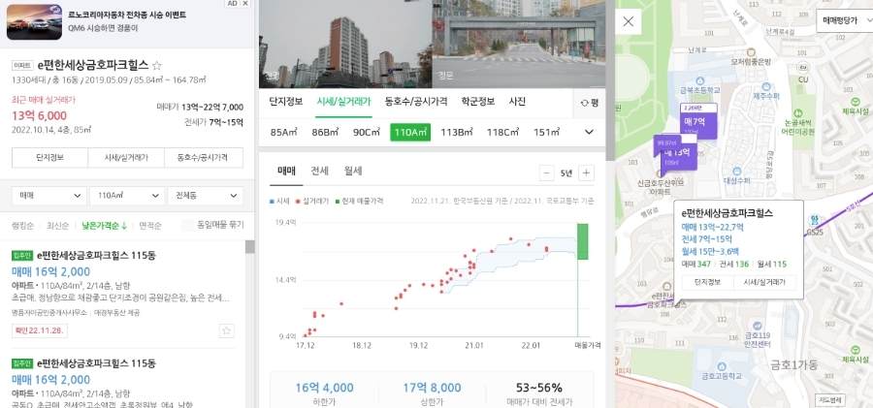Screen dimensions: 873x408
Task: Click the 동호수/공시가격 button in left panel
Action: pos(204,158)
